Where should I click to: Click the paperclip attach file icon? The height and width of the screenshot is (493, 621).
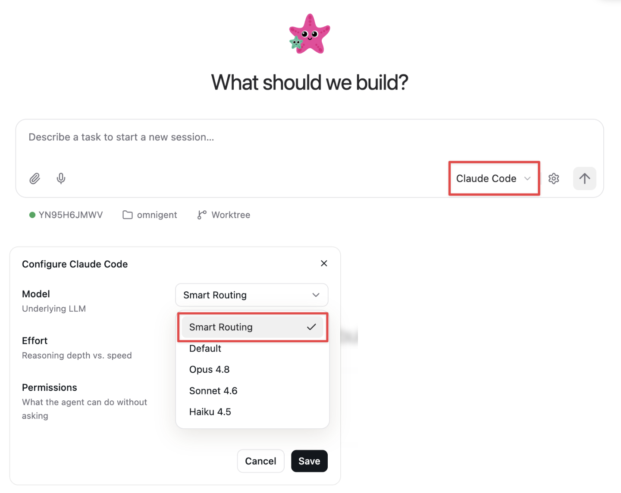pos(35,178)
